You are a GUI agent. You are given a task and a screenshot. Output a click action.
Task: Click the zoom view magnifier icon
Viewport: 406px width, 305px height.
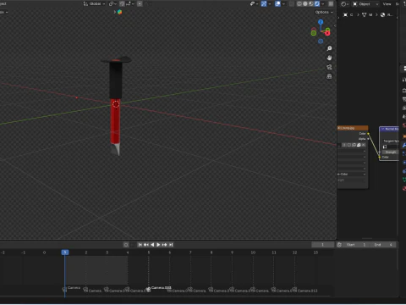coord(329,48)
